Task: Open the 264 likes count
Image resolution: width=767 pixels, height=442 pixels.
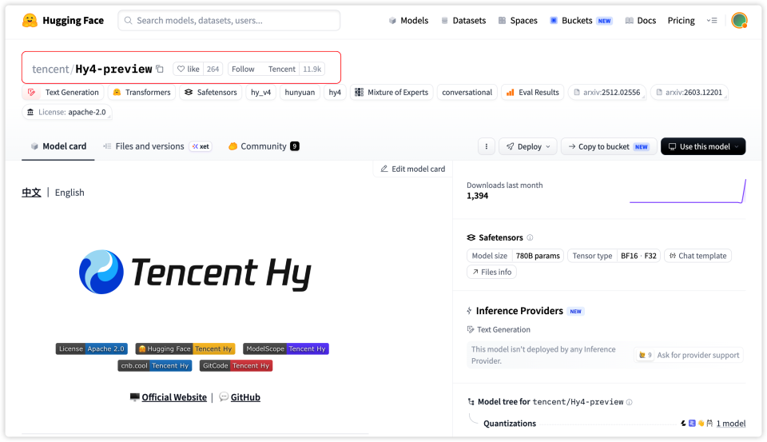Action: point(213,69)
